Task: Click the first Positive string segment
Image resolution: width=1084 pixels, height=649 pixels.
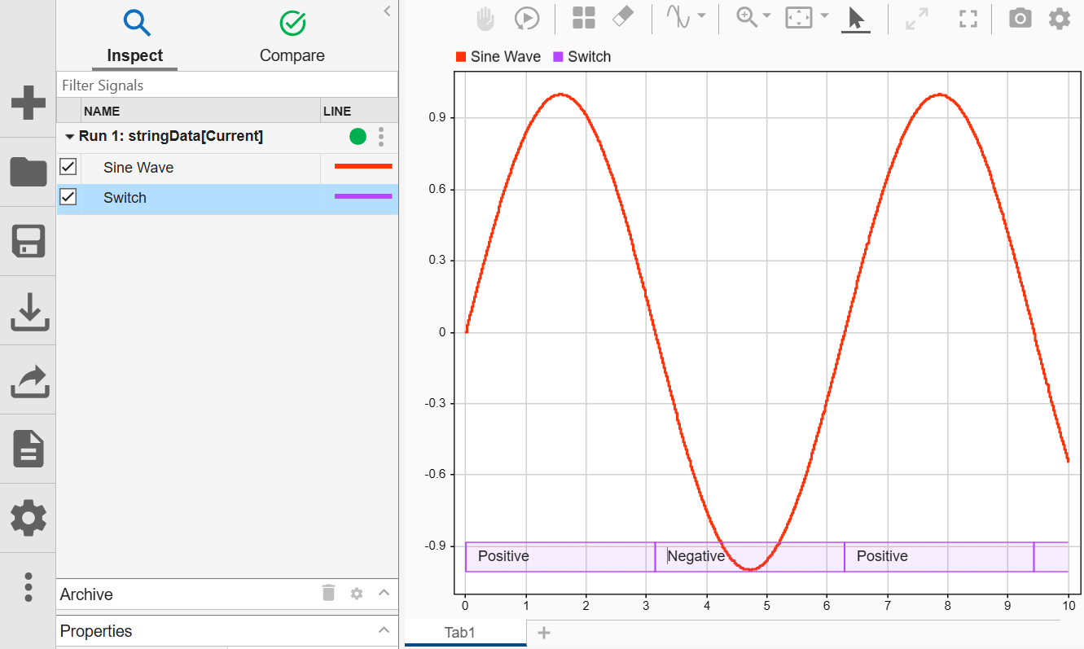Action: (560, 556)
